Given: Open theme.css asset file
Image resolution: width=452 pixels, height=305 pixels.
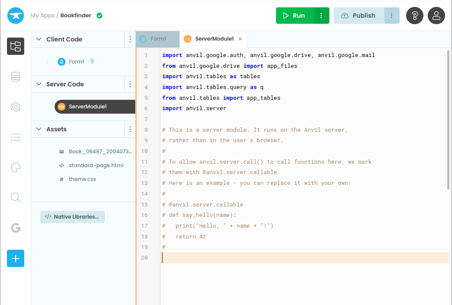Looking at the screenshot, I should [82, 179].
